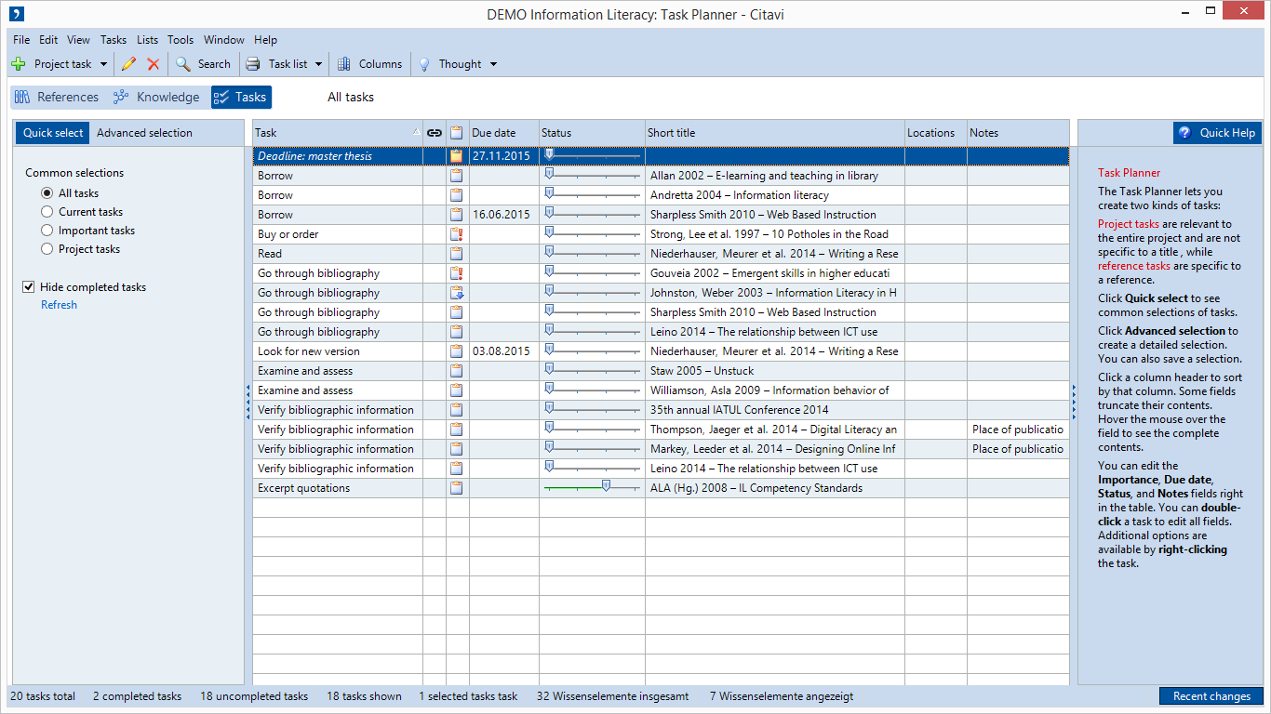Click the Recent changes button
Image resolution: width=1271 pixels, height=714 pixels.
click(1211, 696)
